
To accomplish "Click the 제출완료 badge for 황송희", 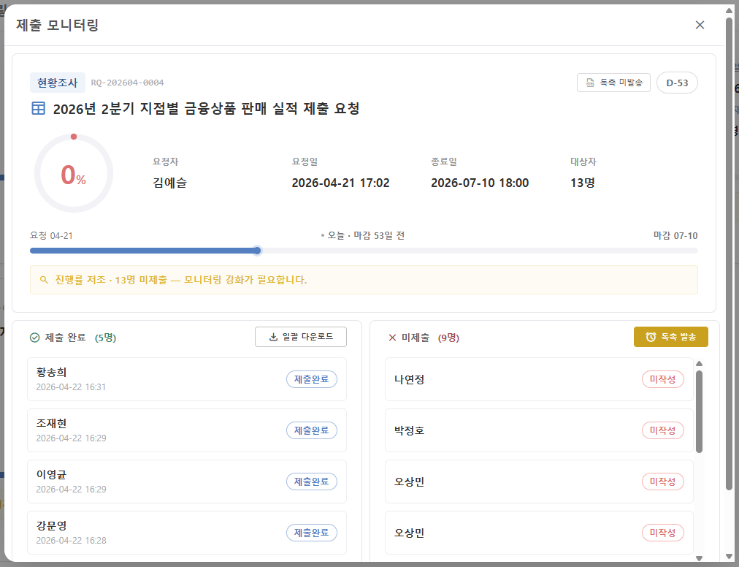I will click(x=312, y=379).
